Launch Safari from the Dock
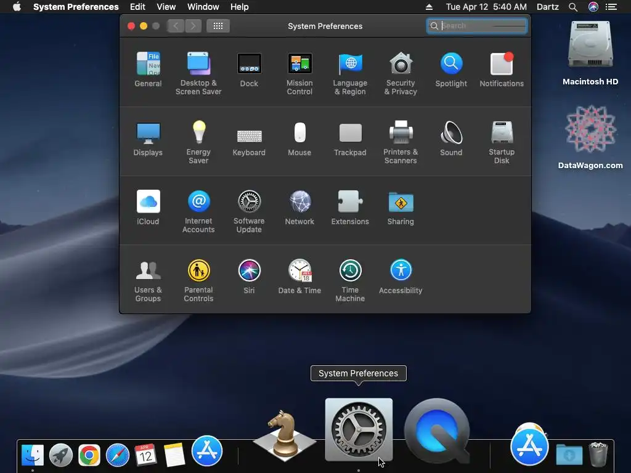Image resolution: width=631 pixels, height=473 pixels. (118, 455)
